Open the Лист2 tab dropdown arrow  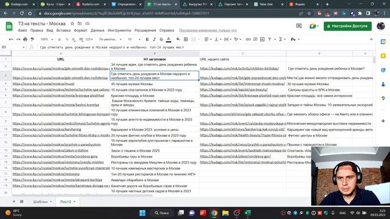click(74, 201)
